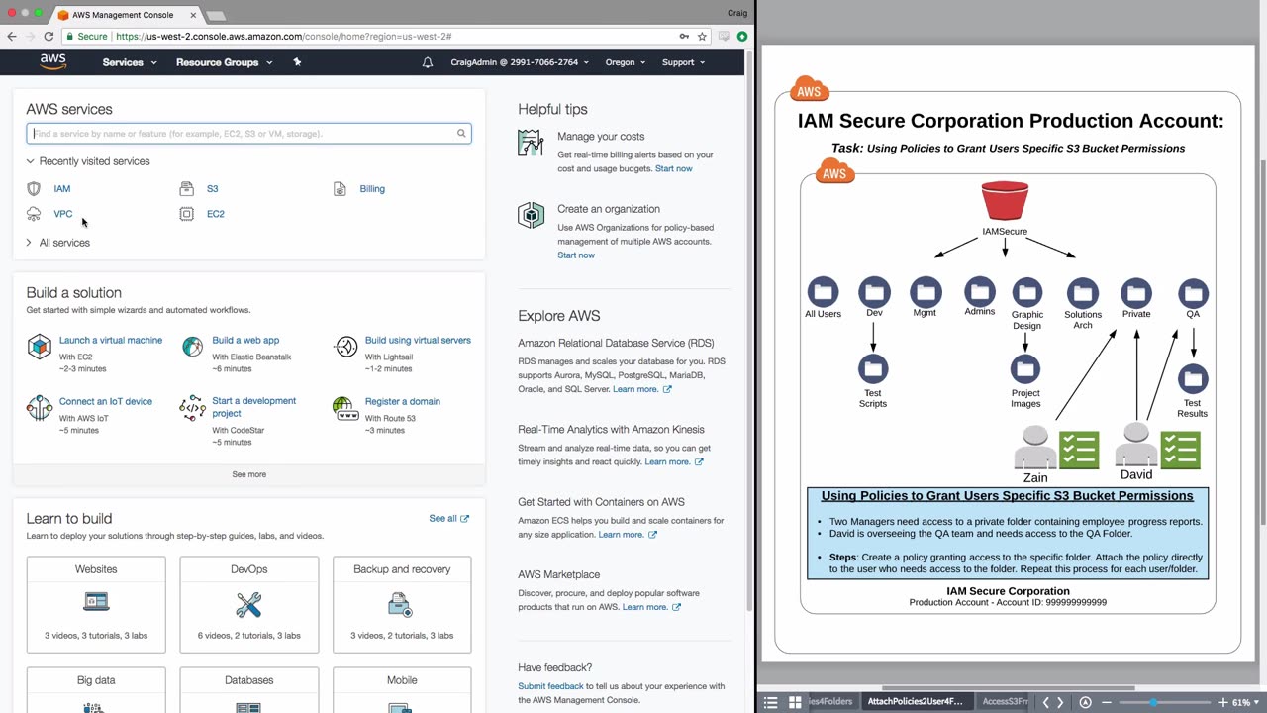Click the Manage your costs icon
The height and width of the screenshot is (713, 1267).
click(x=531, y=143)
